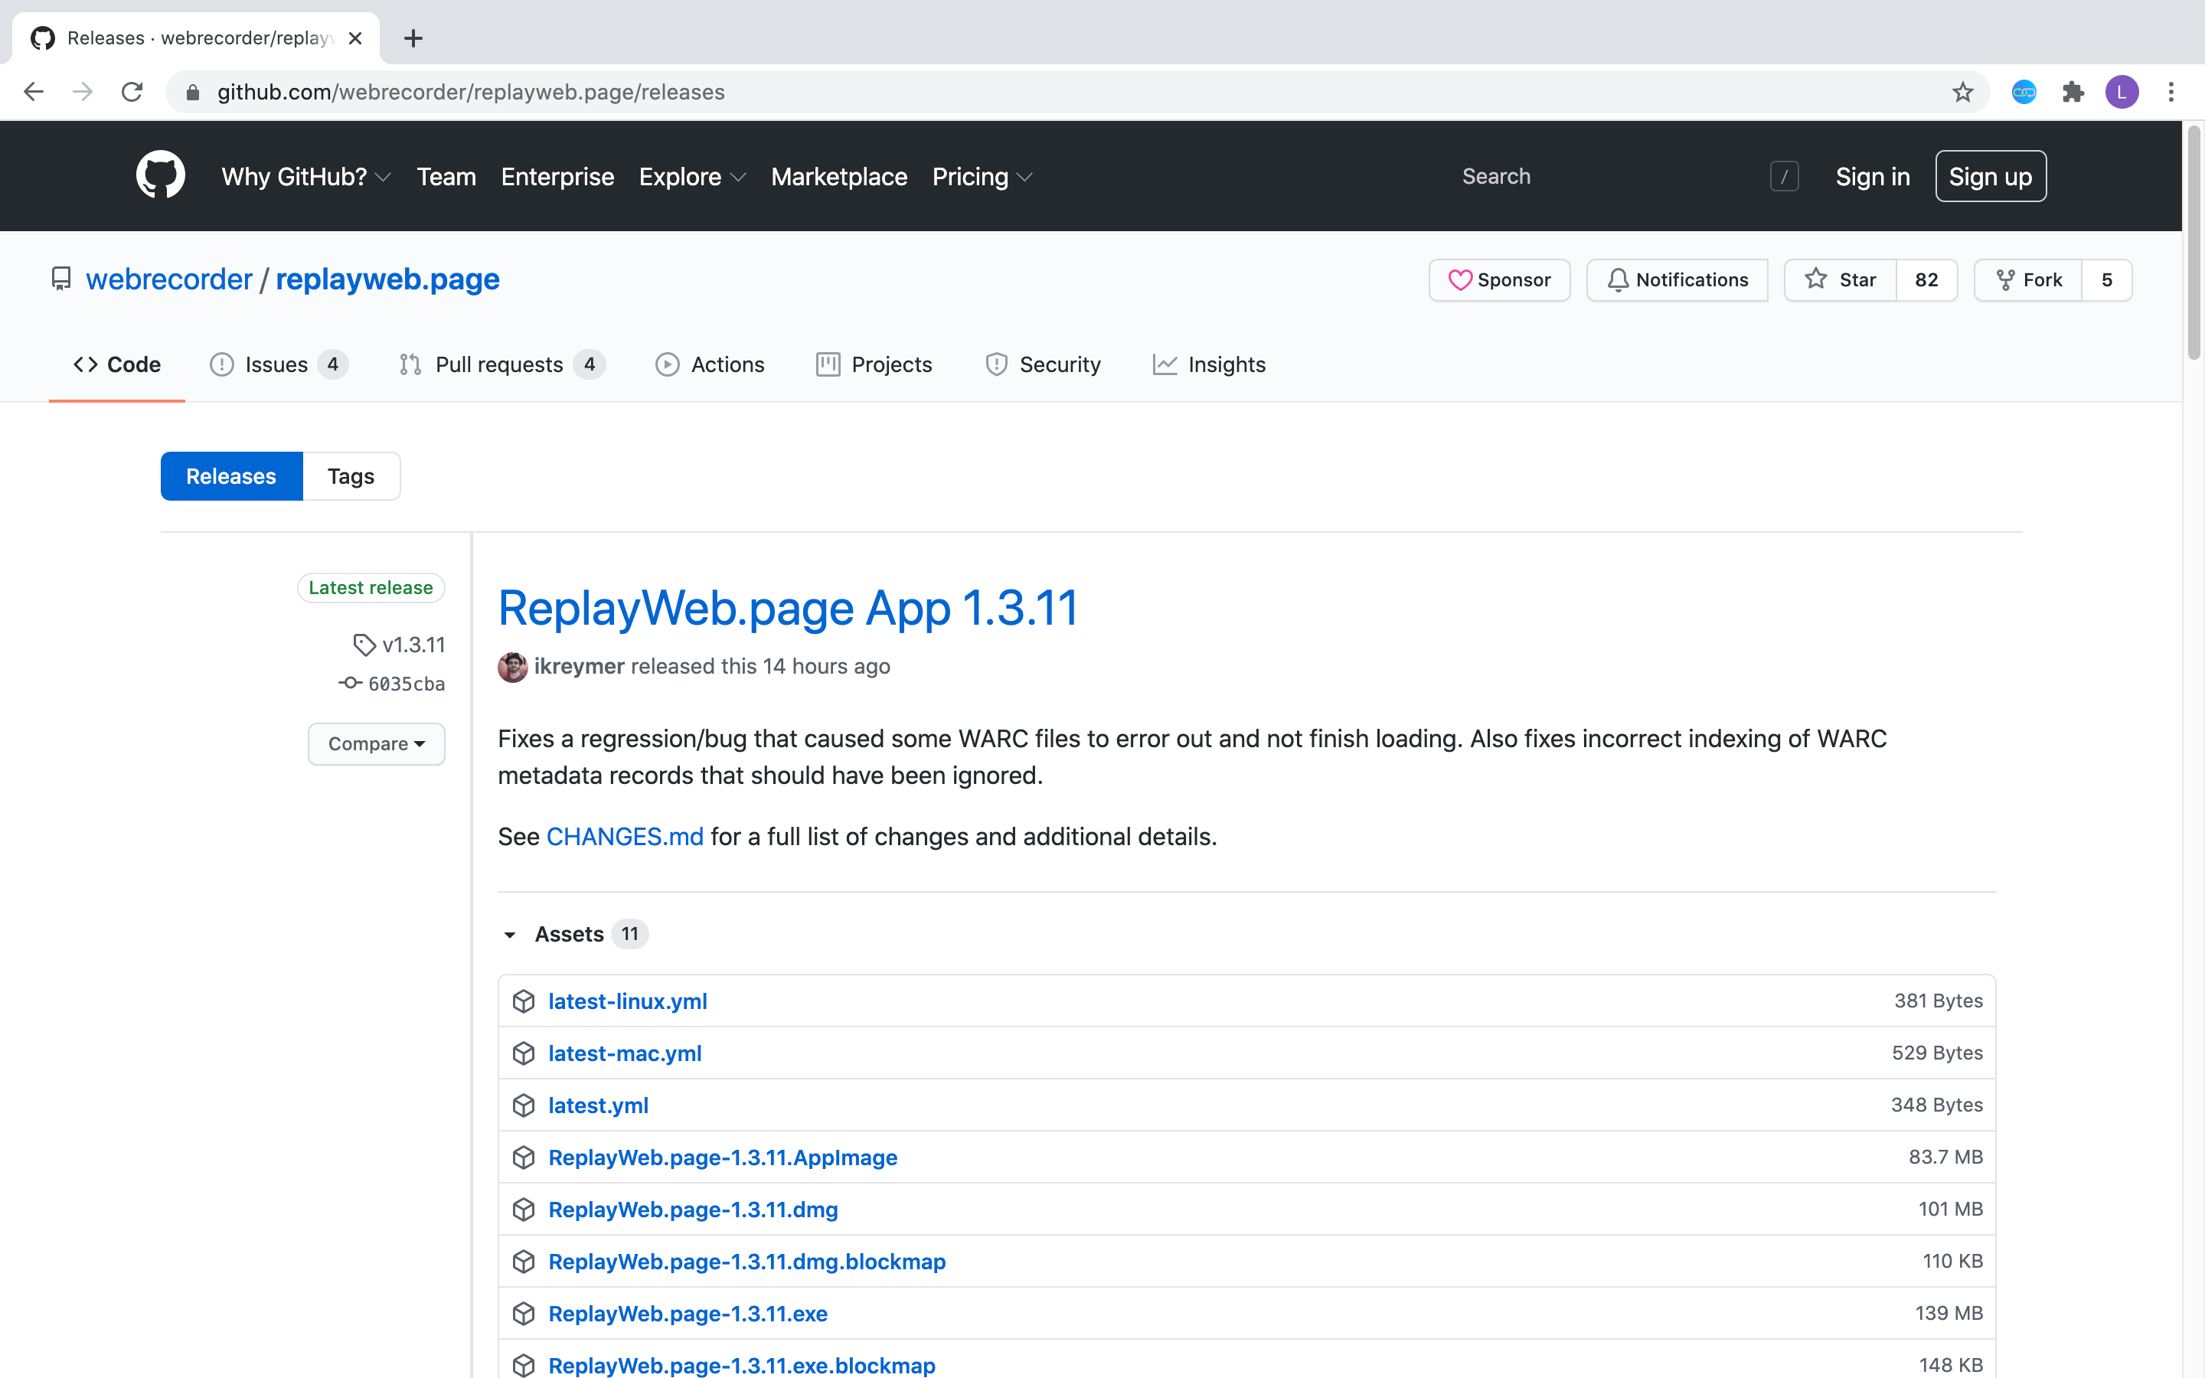Reload the page using refresh icon
The height and width of the screenshot is (1378, 2205).
click(132, 92)
